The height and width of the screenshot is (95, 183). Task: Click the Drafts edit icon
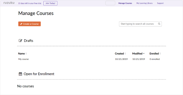(x=20, y=41)
